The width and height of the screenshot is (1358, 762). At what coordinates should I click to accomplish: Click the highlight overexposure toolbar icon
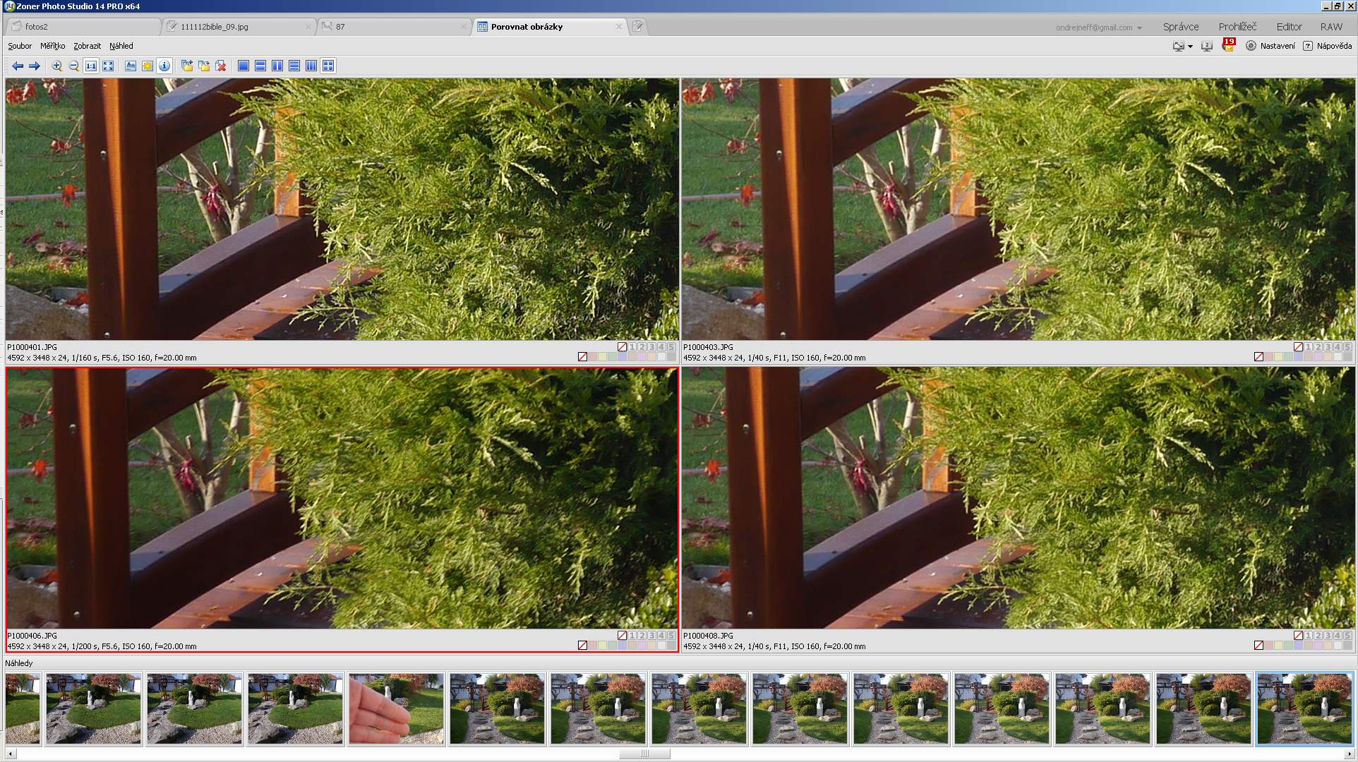pyautogui.click(x=148, y=66)
